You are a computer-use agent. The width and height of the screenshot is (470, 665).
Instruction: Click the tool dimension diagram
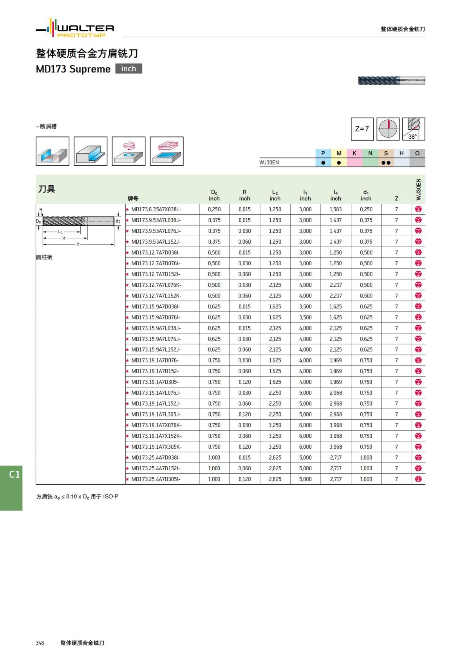coord(78,226)
